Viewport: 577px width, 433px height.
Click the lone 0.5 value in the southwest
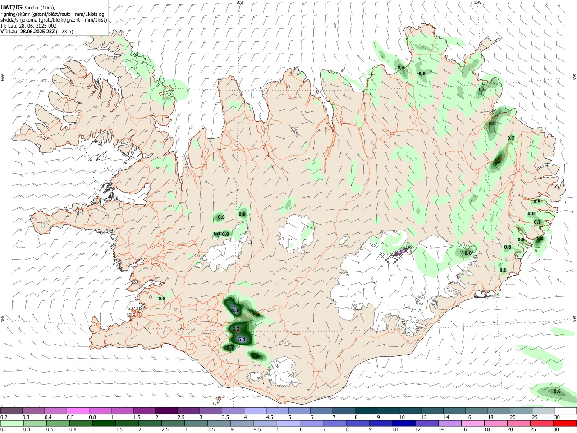click(x=162, y=299)
